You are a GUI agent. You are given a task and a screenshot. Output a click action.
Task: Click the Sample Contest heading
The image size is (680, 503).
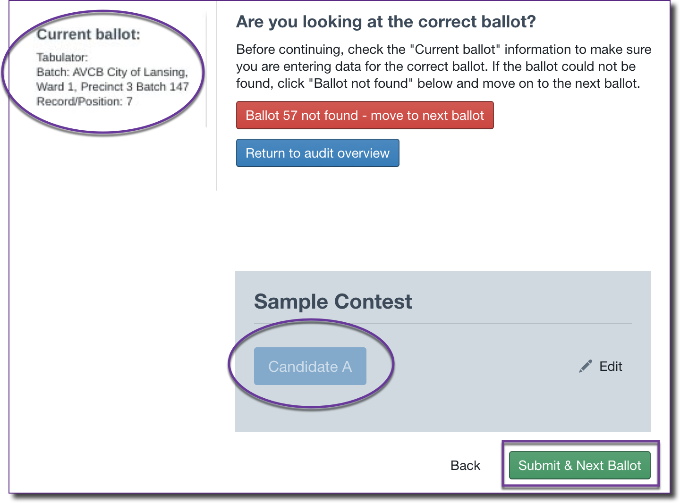[333, 302]
